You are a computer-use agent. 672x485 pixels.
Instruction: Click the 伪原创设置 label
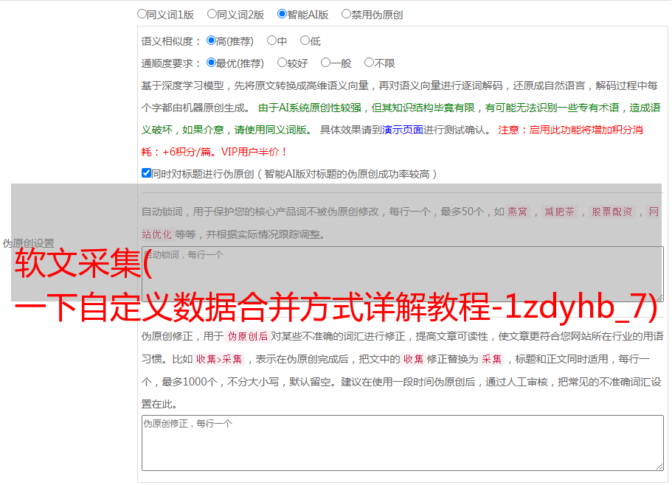[28, 243]
